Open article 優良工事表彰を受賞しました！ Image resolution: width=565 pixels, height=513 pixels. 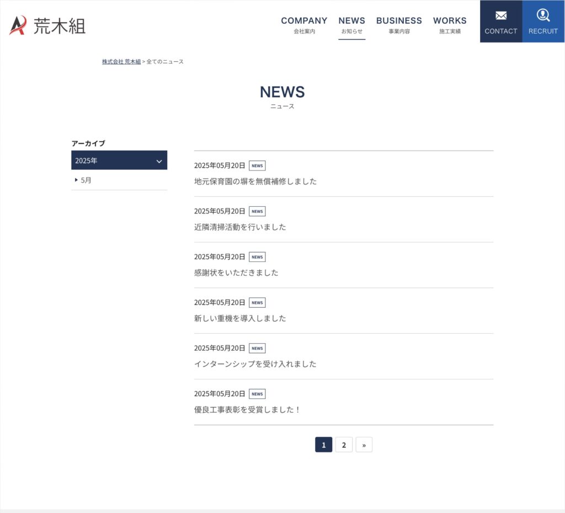pyautogui.click(x=247, y=410)
